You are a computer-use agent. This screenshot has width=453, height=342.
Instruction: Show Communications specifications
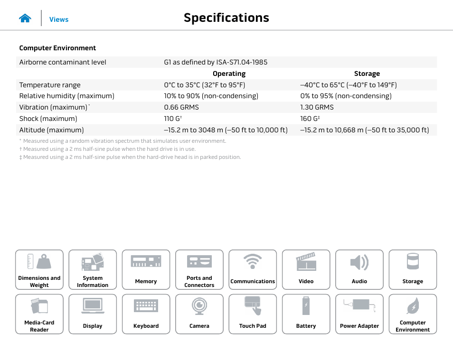[x=253, y=269]
